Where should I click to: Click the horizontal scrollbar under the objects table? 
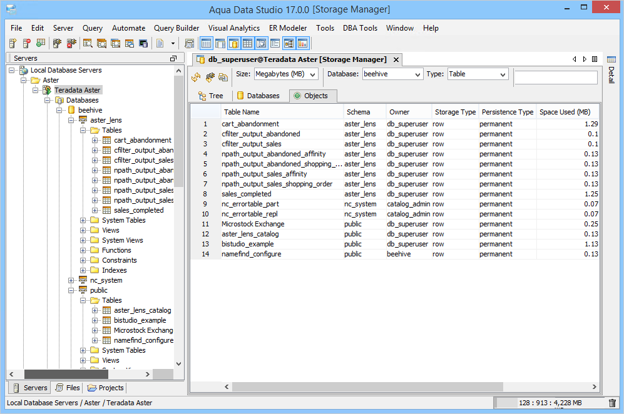(368, 386)
